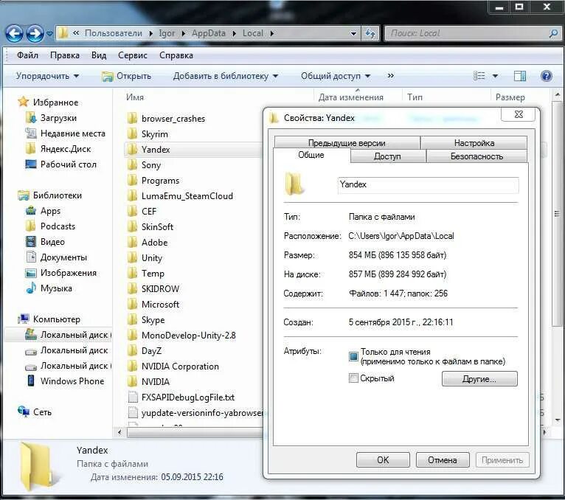Click the horizontal scrollbar in file list
Image resolution: width=565 pixels, height=500 pixels.
195,432
